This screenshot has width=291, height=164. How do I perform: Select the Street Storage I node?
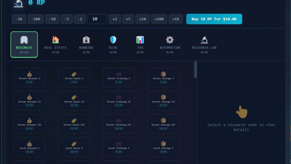pos(163,78)
